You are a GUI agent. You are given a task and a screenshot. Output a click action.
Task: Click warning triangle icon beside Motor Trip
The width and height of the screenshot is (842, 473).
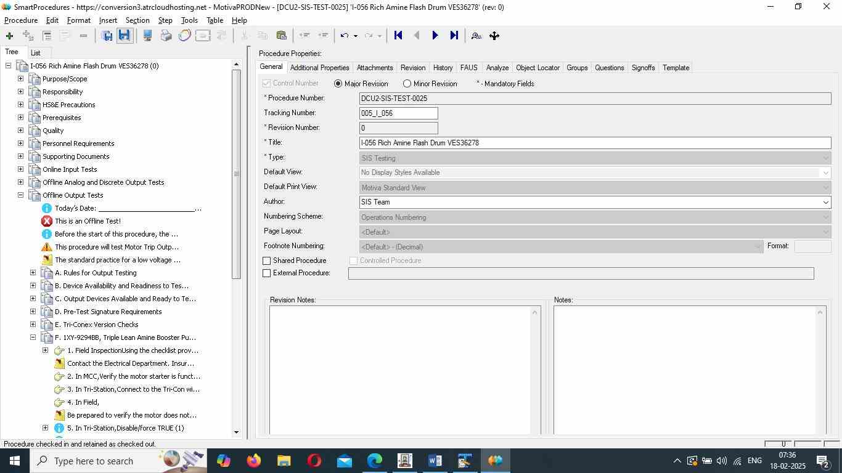(x=46, y=247)
